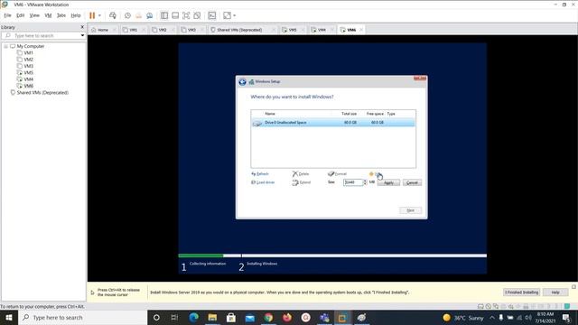578x325 pixels.
Task: Open Google Chrome from taskbar
Action: (268, 317)
